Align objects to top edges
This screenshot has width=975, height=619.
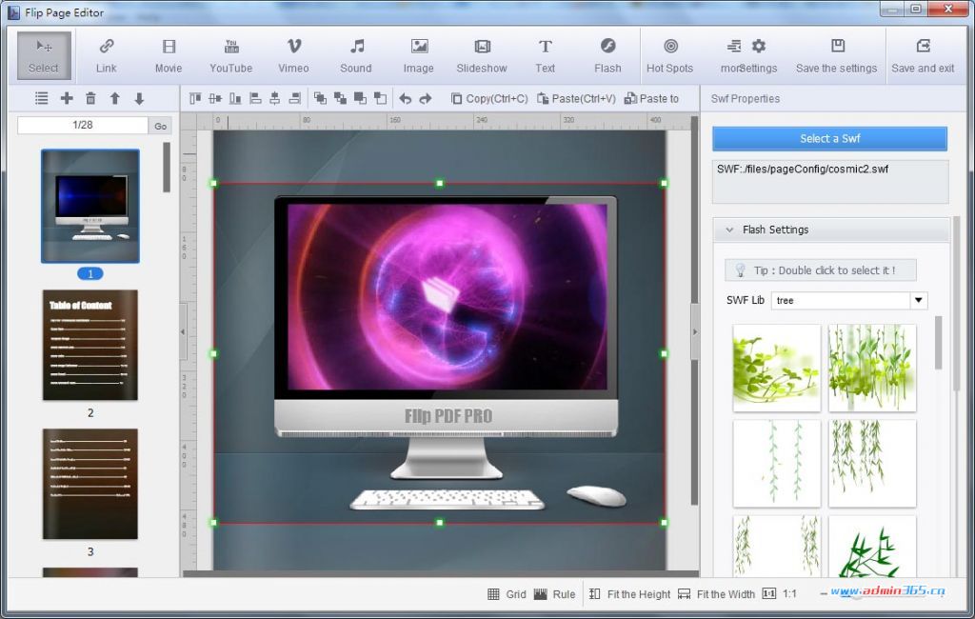[195, 98]
